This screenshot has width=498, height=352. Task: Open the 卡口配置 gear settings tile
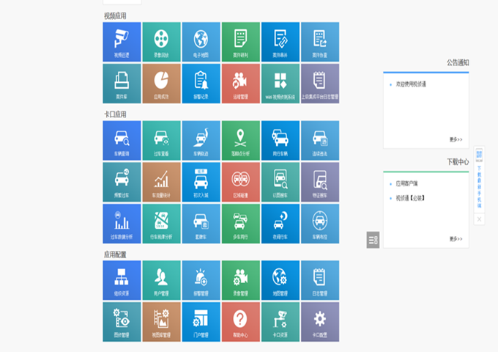[x=319, y=322]
